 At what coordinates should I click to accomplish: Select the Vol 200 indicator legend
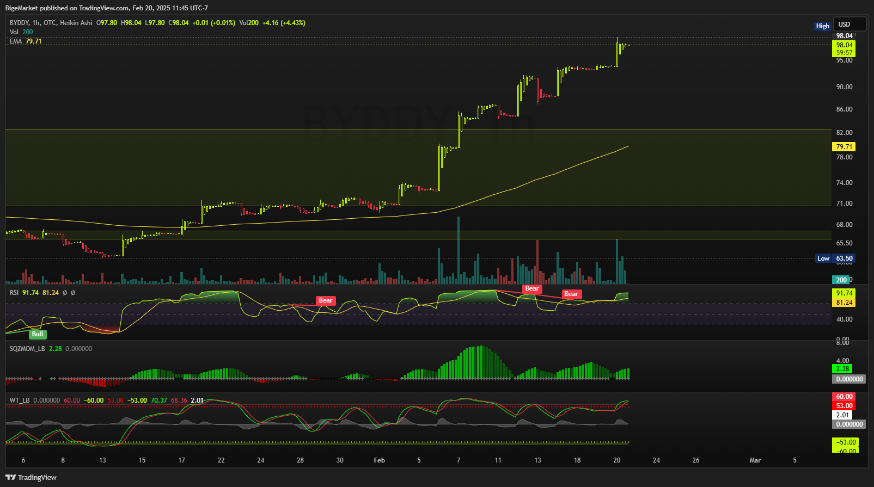point(21,32)
